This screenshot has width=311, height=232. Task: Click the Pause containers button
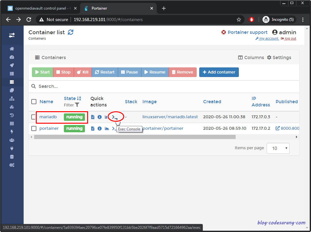[x=130, y=72]
